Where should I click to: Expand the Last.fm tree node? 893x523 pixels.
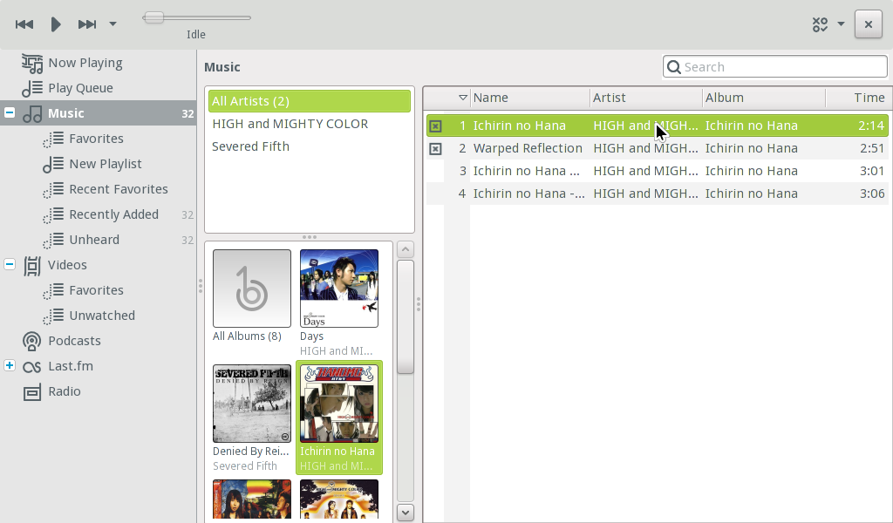(9, 365)
